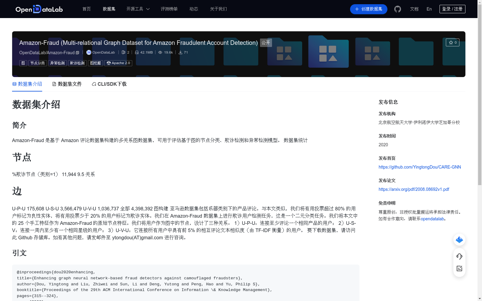The image size is (482, 301).
Task: Click the scrollbar up arrow
Action: [480, 2]
